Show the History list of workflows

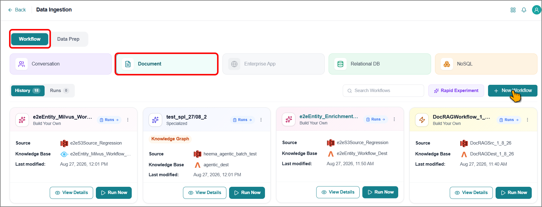point(28,91)
